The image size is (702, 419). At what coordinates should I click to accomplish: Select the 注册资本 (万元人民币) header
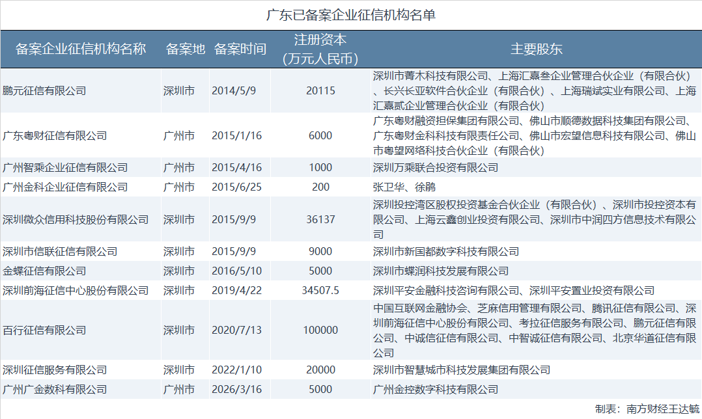(x=320, y=49)
